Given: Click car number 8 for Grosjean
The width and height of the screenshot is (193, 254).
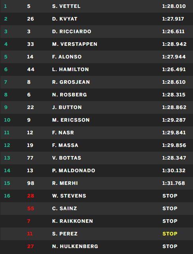Looking at the screenshot, I should (x=29, y=82).
